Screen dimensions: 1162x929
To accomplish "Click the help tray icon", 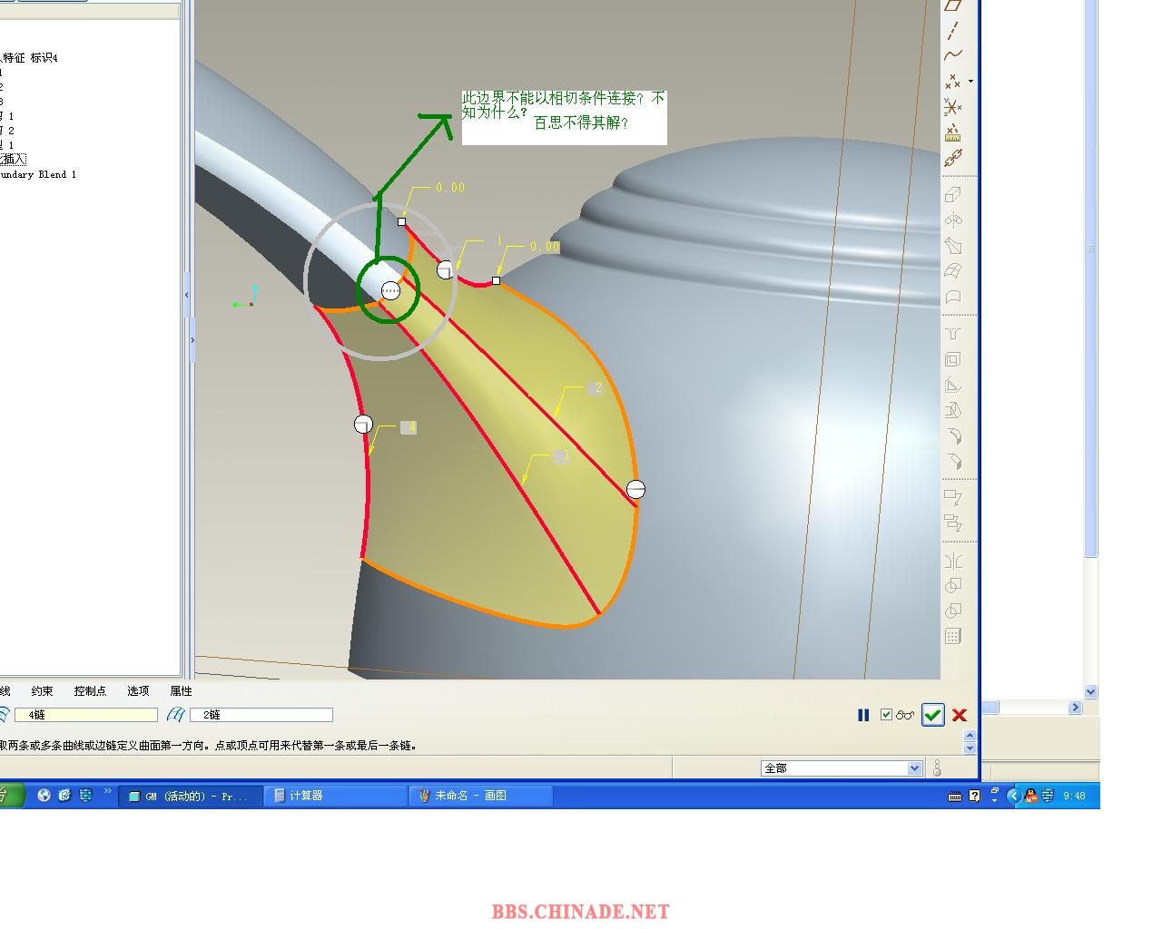I will pos(974,796).
